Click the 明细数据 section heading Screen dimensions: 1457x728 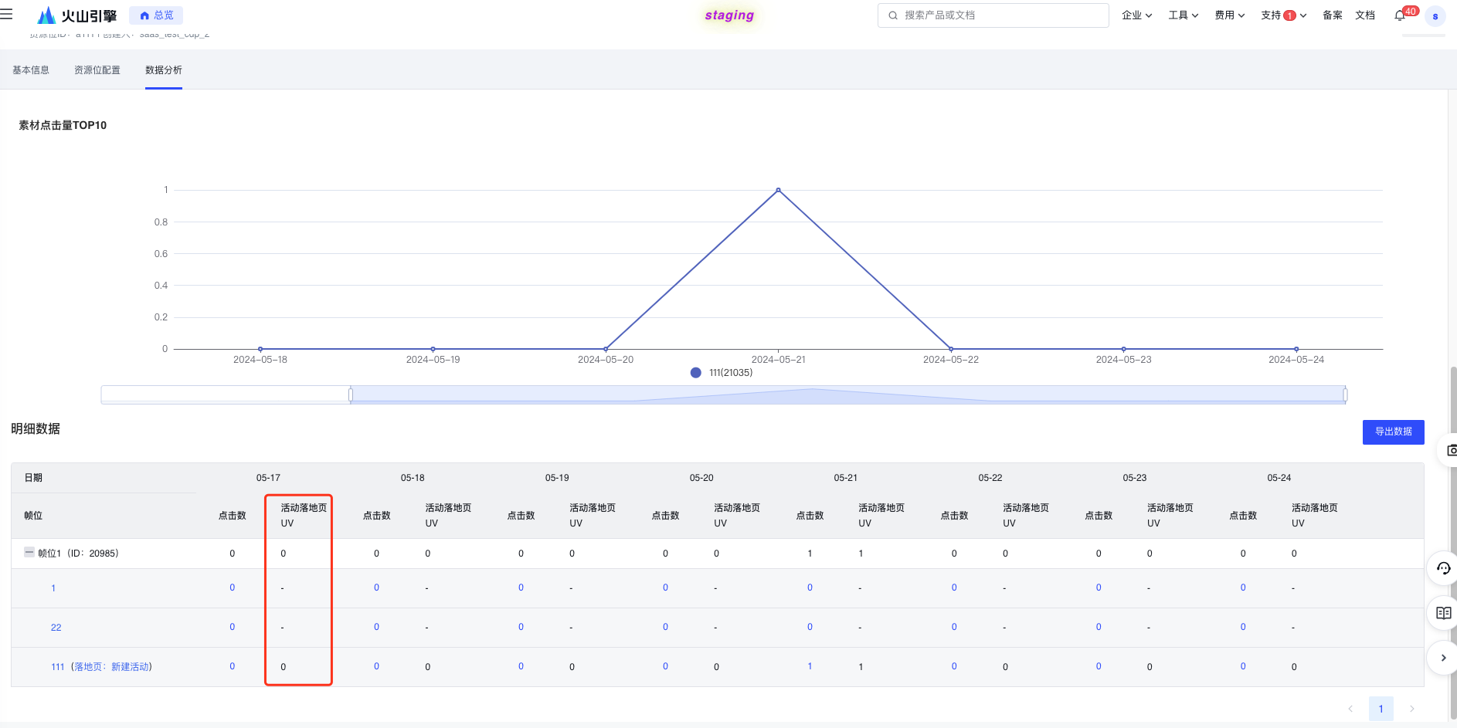click(36, 429)
